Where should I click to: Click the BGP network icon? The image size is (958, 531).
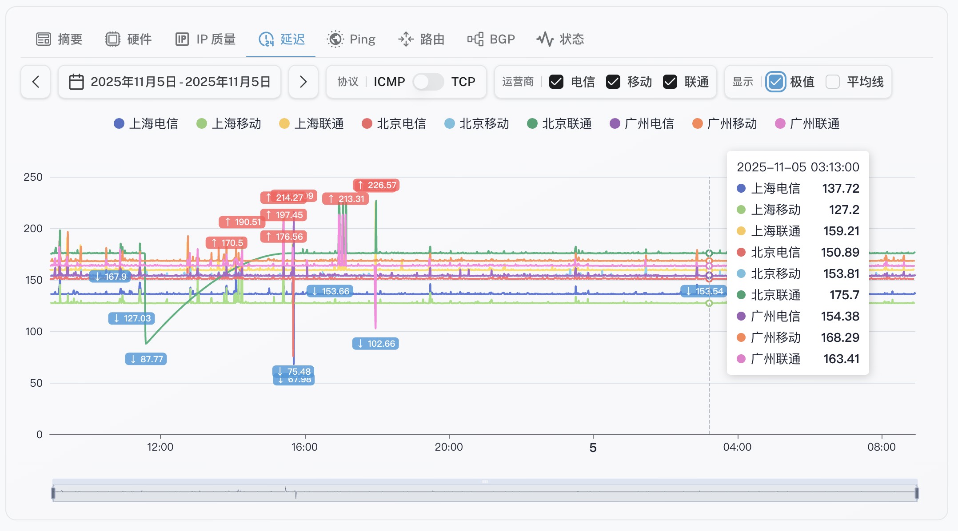[475, 39]
